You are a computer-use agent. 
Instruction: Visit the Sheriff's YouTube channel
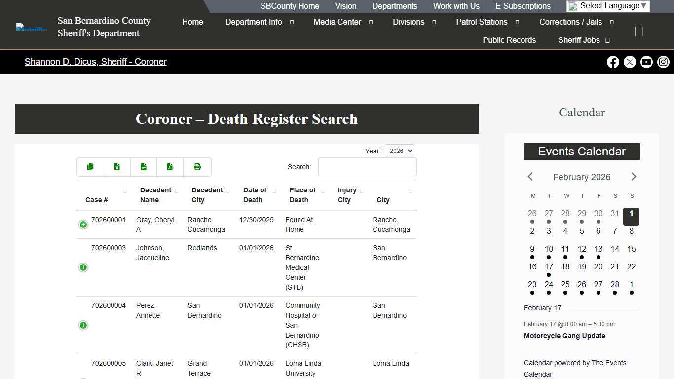pos(646,62)
